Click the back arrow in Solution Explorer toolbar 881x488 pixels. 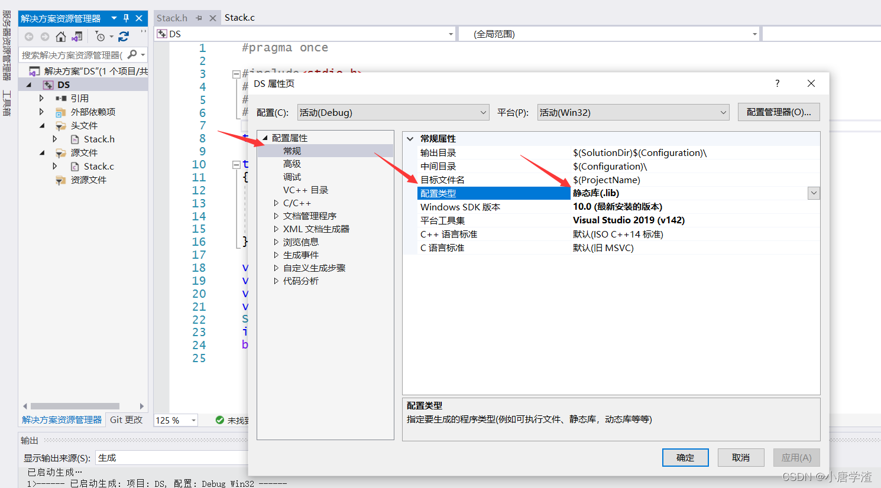point(29,37)
